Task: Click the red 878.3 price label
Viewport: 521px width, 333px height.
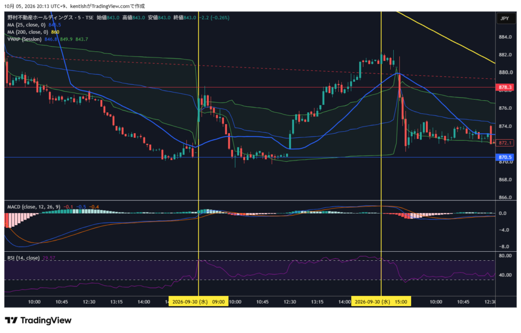Action: tap(505, 87)
